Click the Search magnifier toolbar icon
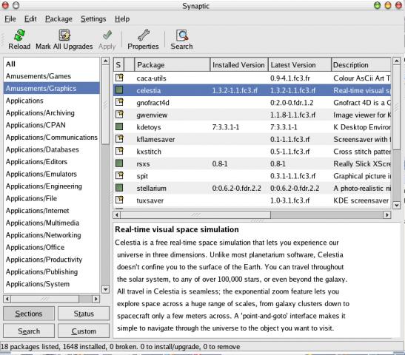The width and height of the screenshot is (405, 355). click(x=182, y=35)
